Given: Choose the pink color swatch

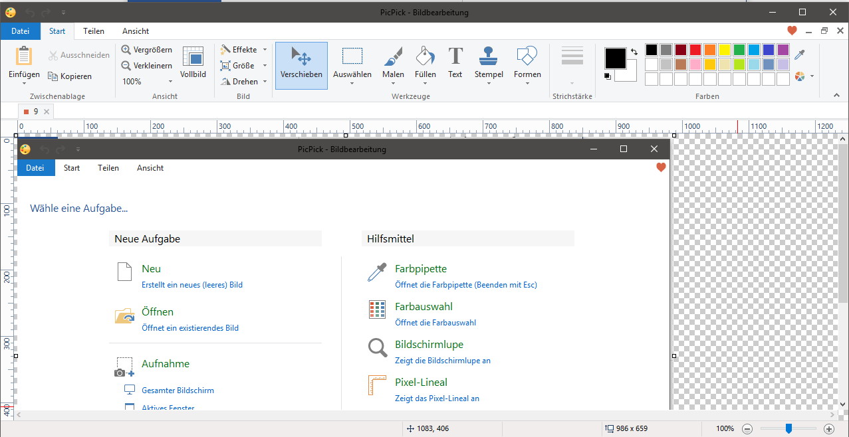Looking at the screenshot, I should tap(695, 64).
